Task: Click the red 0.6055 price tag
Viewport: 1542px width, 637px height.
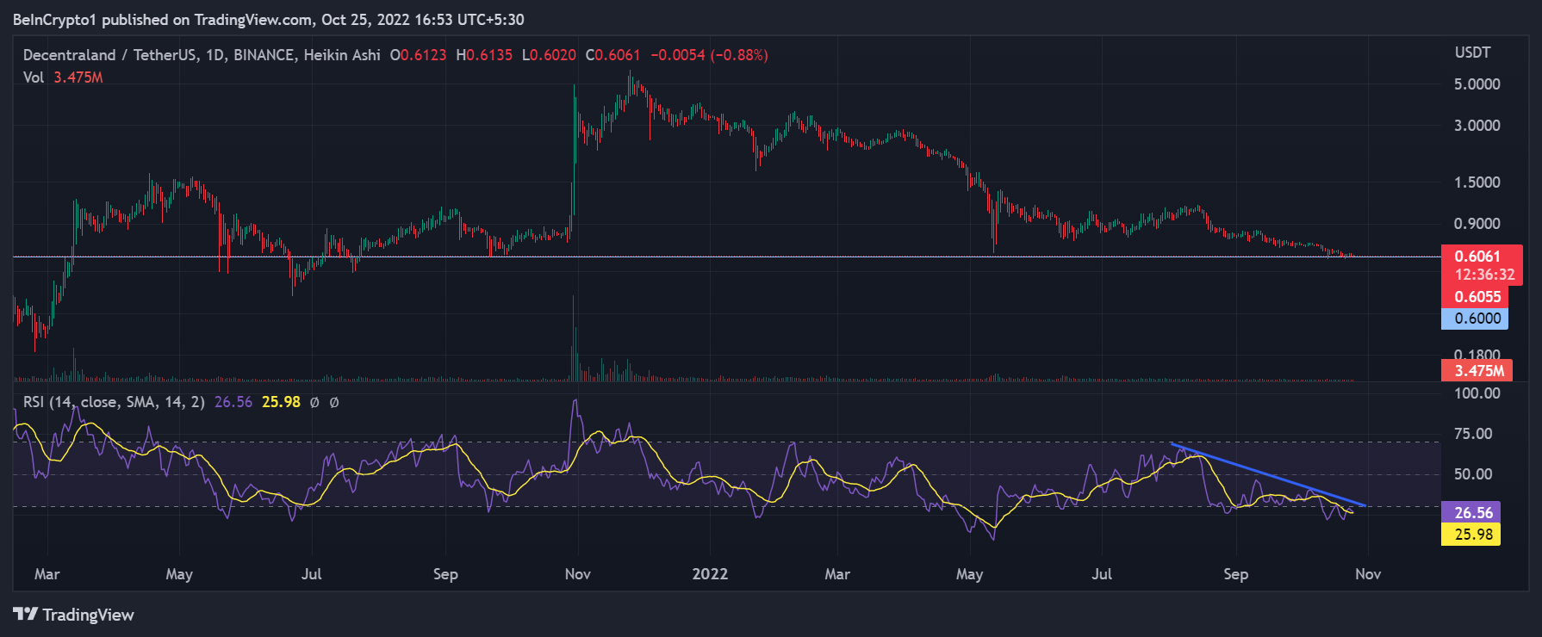Action: pos(1477,297)
